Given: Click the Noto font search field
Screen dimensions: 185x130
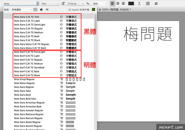Looking at the screenshot, I should coord(20,4).
